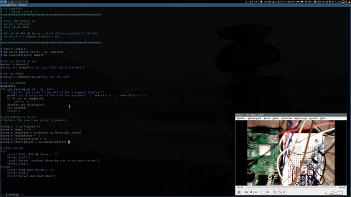The height and width of the screenshot is (197, 351).
Task: Click the VLC video display area
Action: coord(291,153)
